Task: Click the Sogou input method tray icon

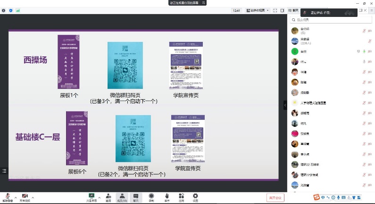Action: 317,197
